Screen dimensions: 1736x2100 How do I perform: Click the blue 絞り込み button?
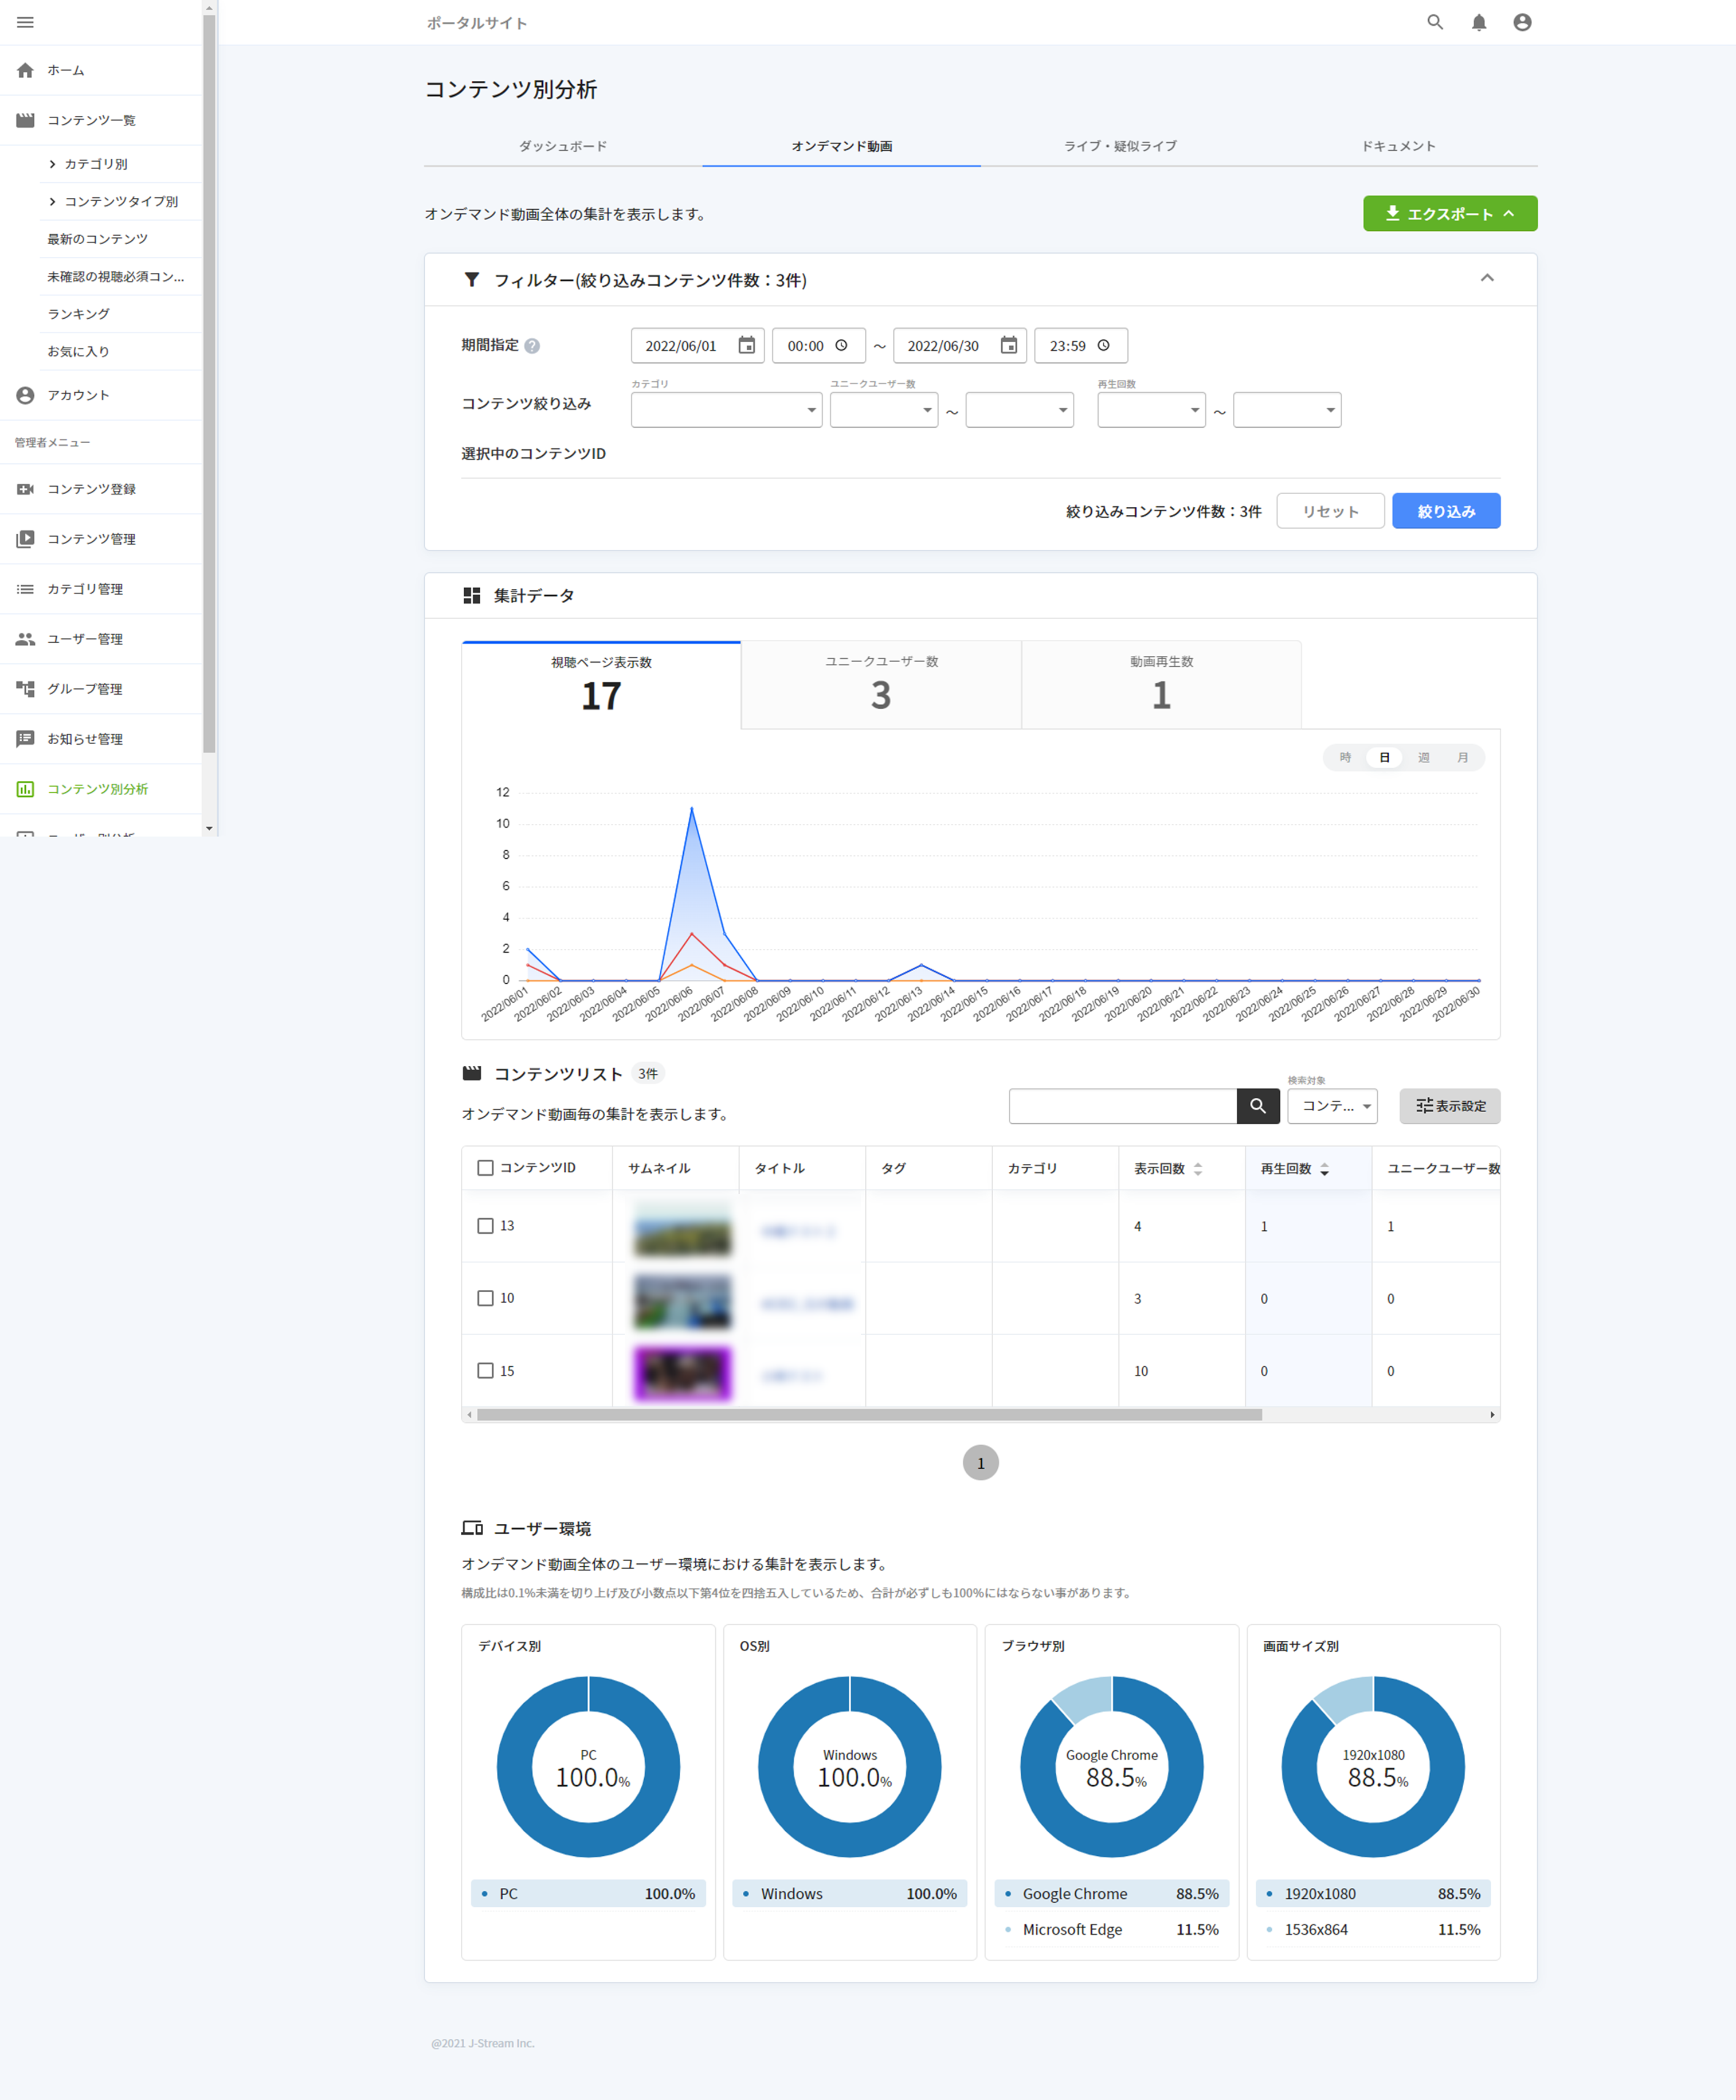click(1445, 511)
